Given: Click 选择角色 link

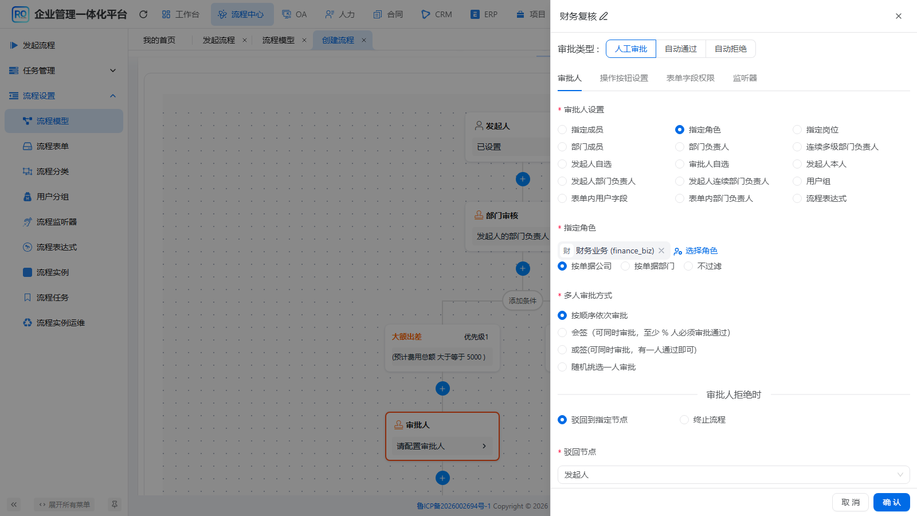Looking at the screenshot, I should coord(696,251).
